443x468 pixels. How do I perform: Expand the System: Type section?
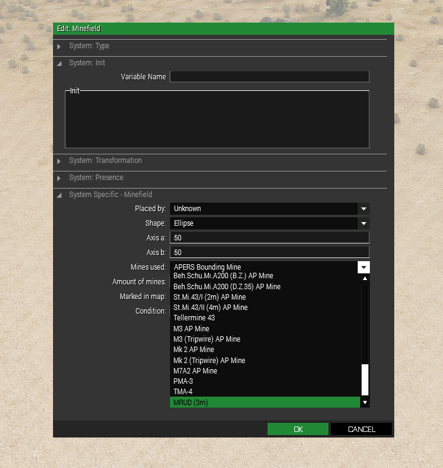pyautogui.click(x=59, y=46)
